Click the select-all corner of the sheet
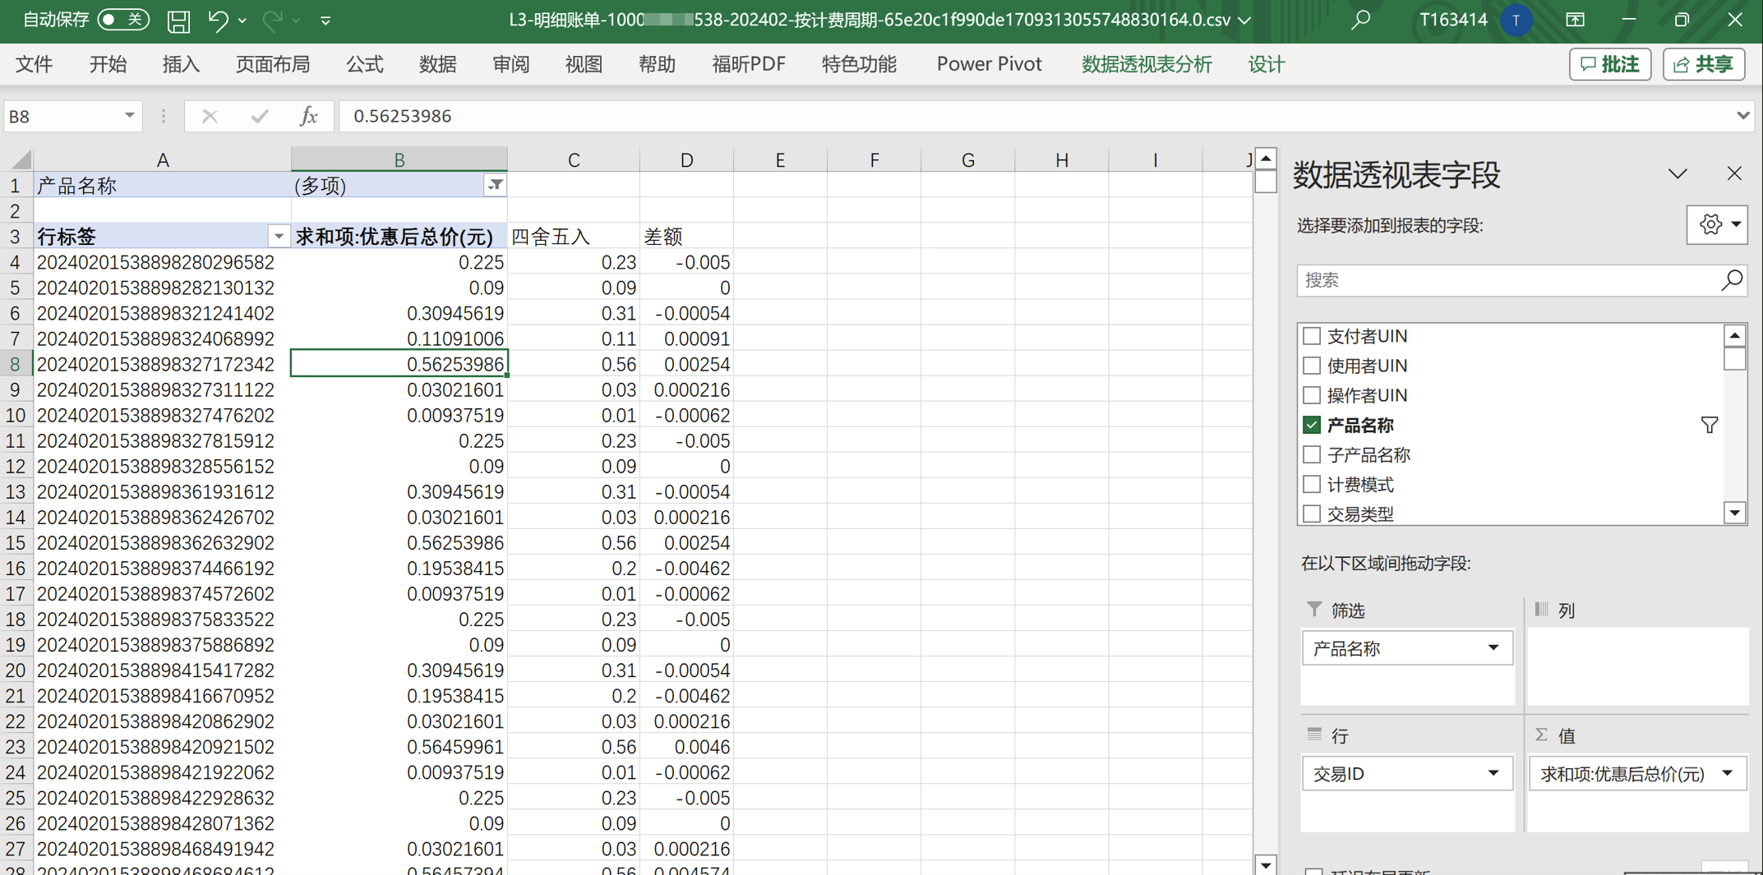 (x=17, y=159)
